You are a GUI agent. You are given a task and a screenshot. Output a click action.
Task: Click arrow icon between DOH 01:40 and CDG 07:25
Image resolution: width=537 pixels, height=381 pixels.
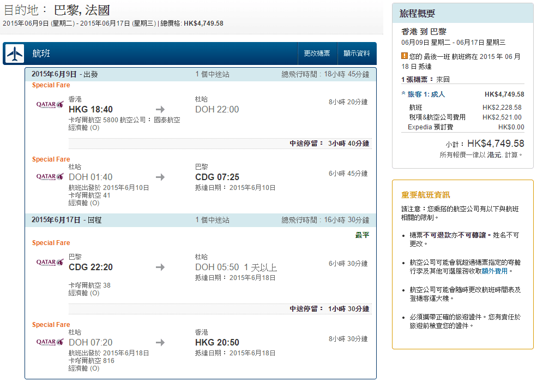click(160, 177)
